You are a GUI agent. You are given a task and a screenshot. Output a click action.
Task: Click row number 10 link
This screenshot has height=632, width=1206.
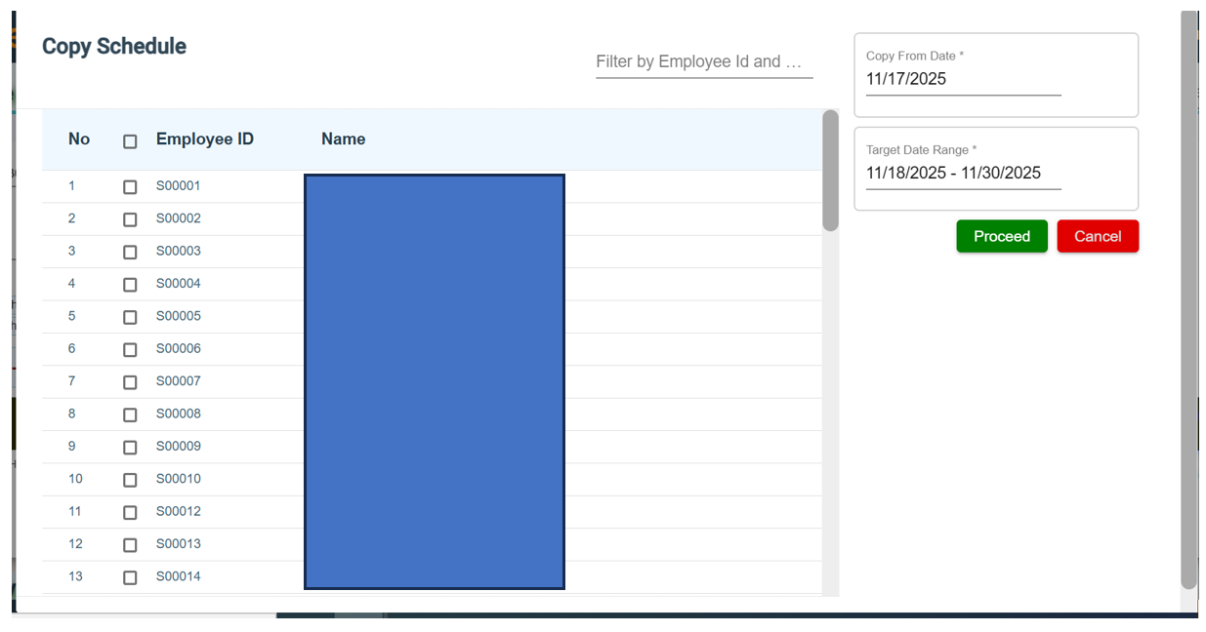click(75, 479)
